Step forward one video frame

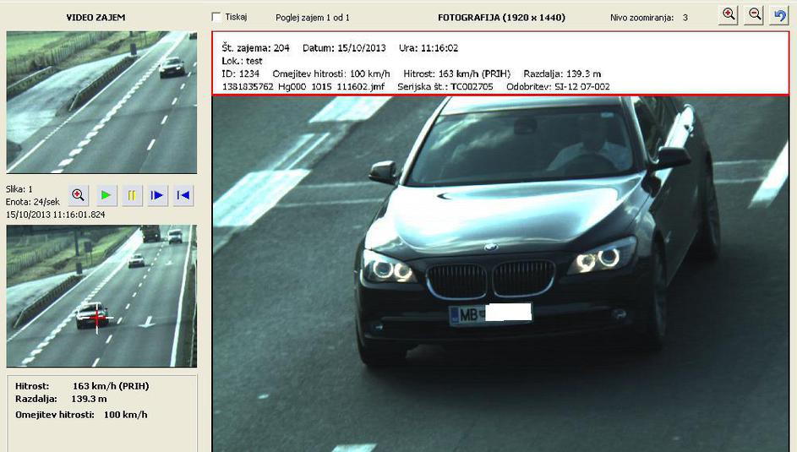(x=157, y=195)
